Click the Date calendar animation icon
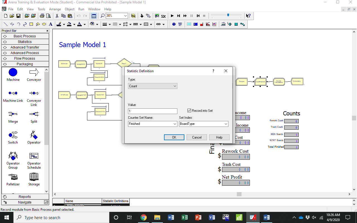Viewport: 357px width, 223px height. [180, 24]
